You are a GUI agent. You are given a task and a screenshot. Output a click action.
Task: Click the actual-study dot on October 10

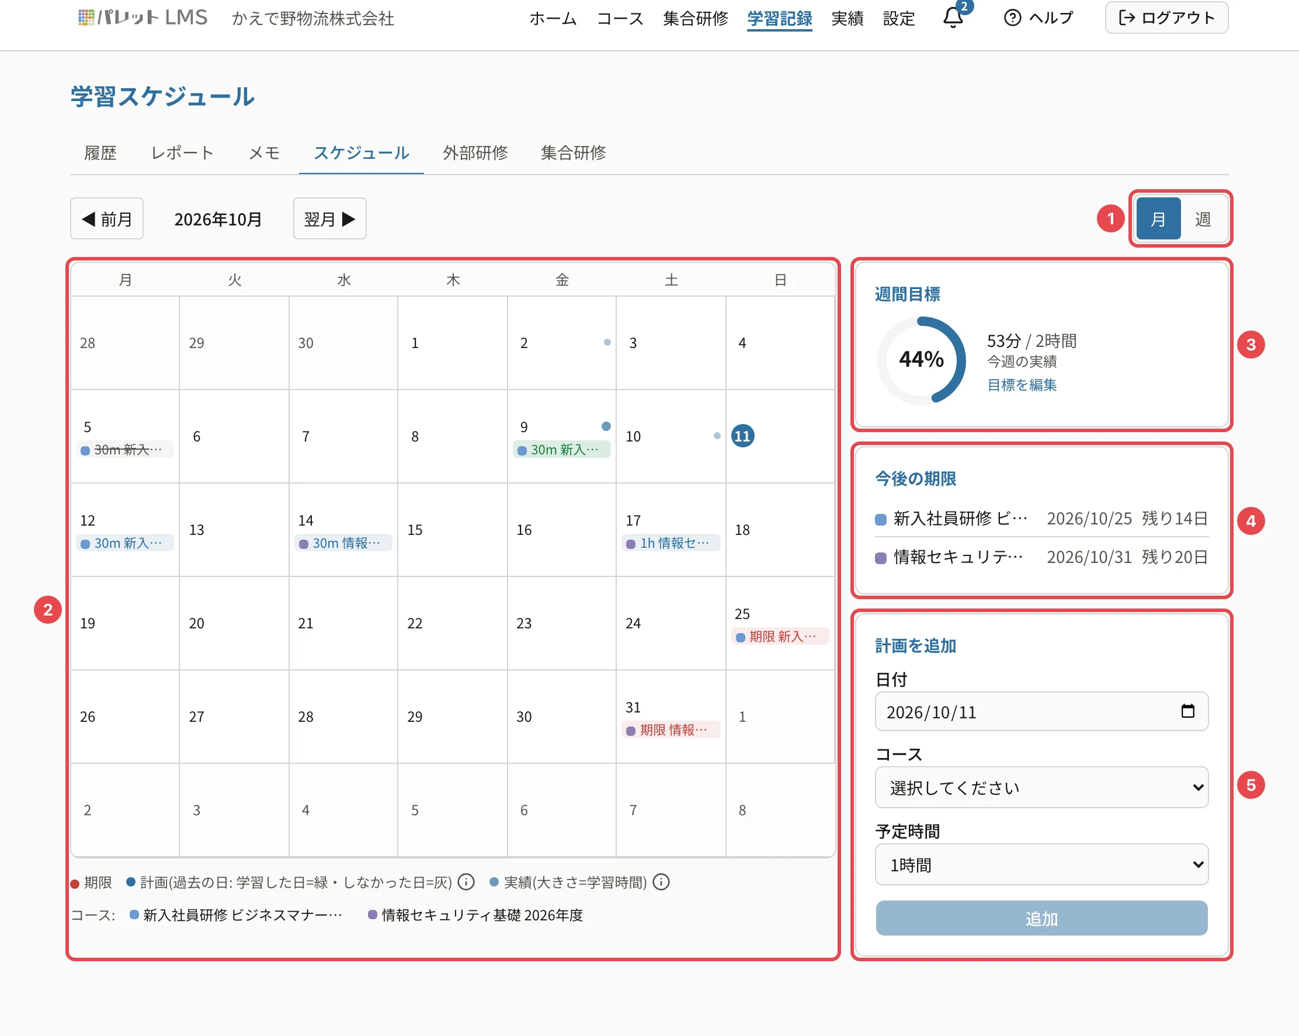pyautogui.click(x=717, y=436)
